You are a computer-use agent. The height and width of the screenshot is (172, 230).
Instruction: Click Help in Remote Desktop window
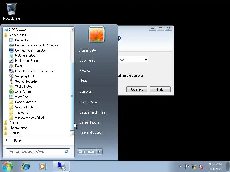(160, 89)
